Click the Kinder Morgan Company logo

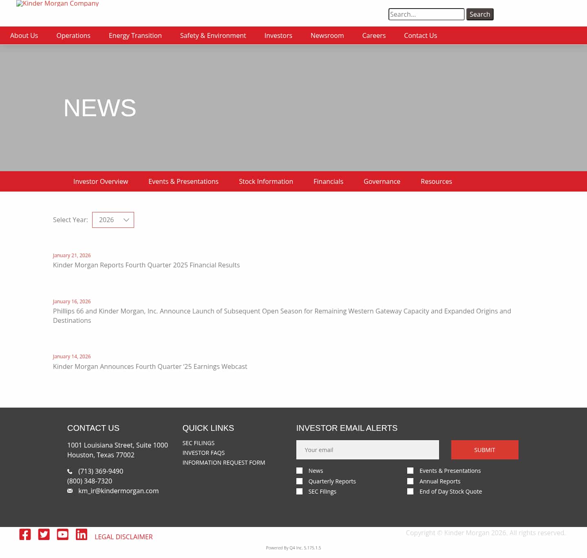coord(57,4)
